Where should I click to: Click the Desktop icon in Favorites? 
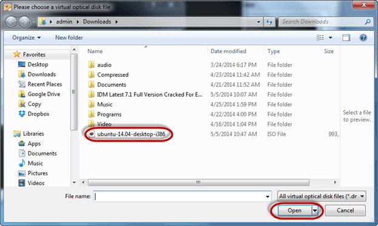click(x=22, y=64)
